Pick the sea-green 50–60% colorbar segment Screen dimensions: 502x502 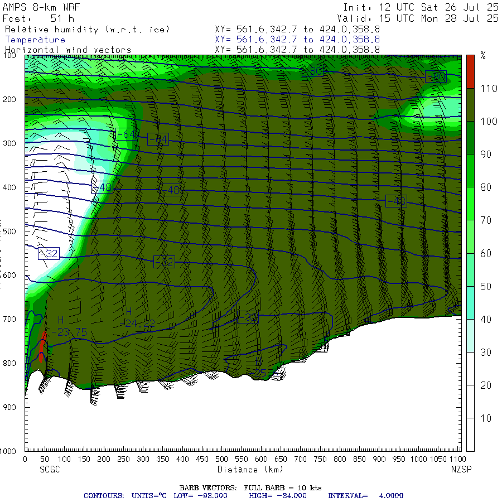click(x=470, y=269)
